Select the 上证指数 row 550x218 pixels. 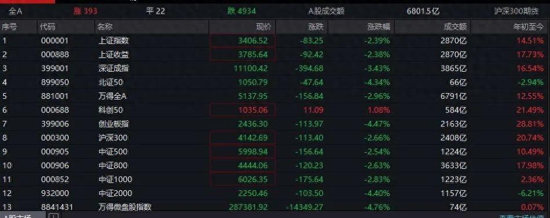275,40
